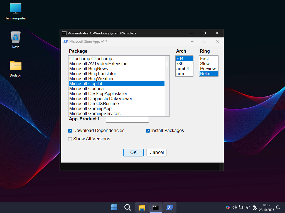This screenshot has height=213, width=285.
Task: Pick Preview in the Ring list
Action: coord(208,69)
